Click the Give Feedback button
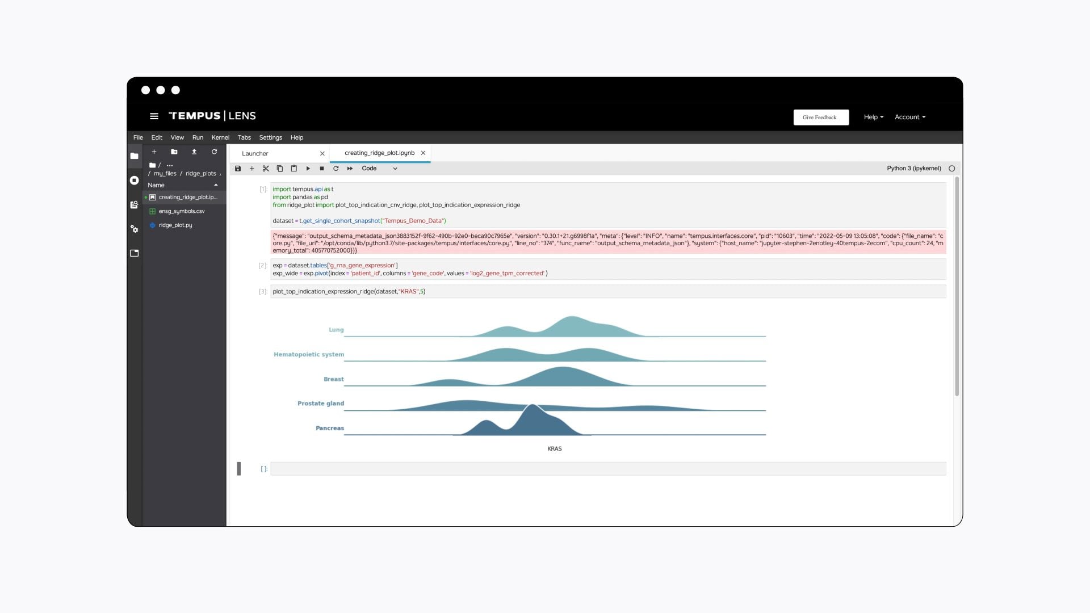This screenshot has width=1090, height=613. coord(821,117)
